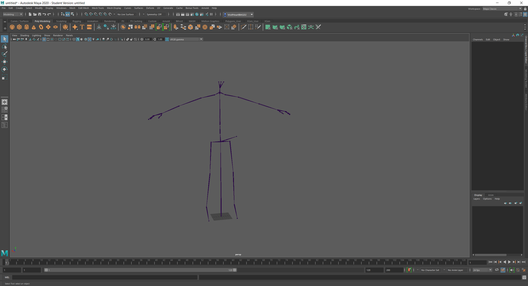This screenshot has width=528, height=286.
Task: Open the Symmetry Off dropdown
Action: [x=156, y=14]
